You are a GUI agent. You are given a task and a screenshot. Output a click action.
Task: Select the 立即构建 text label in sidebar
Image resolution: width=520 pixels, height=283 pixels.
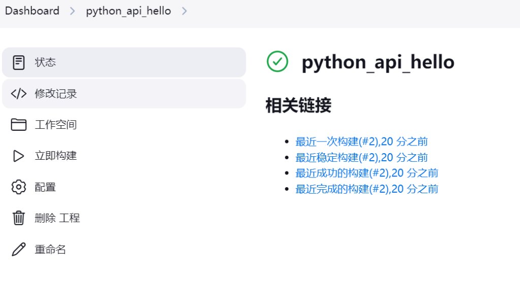tap(55, 156)
